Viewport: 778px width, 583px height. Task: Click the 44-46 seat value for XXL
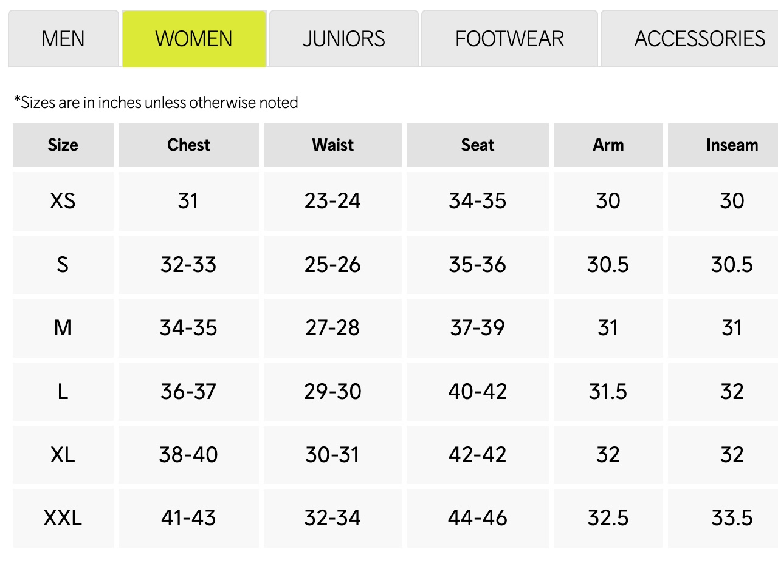click(477, 518)
